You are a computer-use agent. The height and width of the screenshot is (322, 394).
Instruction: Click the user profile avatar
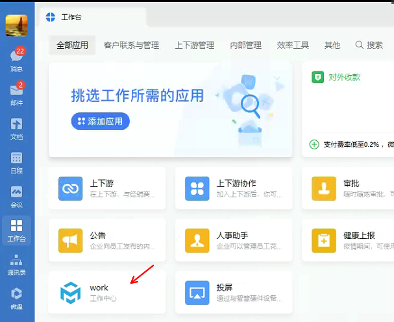(16, 25)
